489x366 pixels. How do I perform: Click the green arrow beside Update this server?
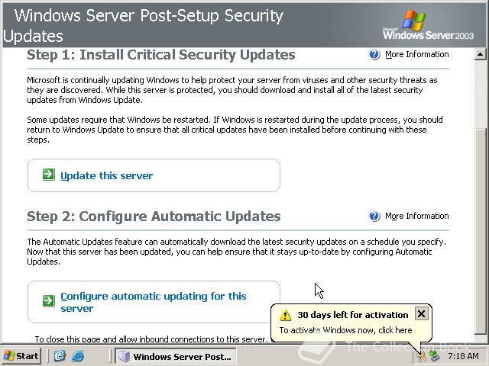(x=49, y=175)
